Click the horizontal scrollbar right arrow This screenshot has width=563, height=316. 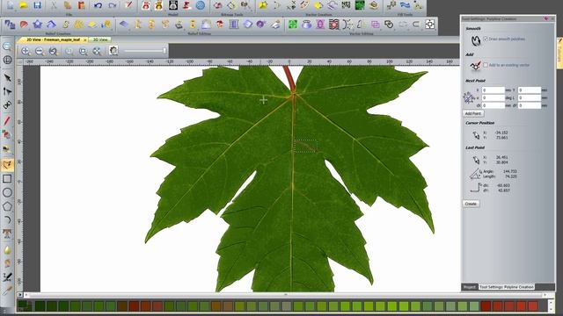[545, 295]
